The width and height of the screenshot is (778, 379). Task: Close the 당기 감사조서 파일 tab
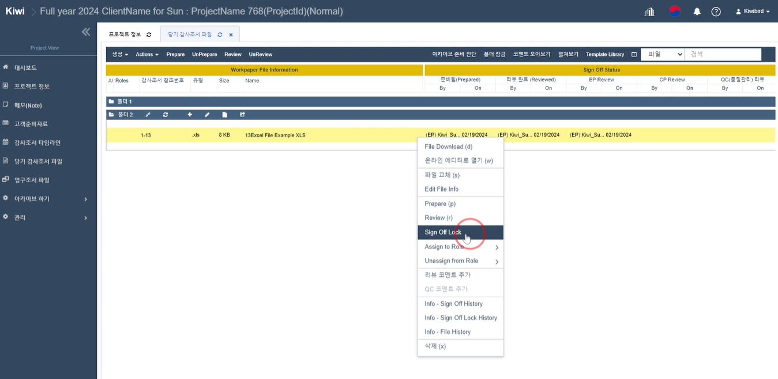click(x=231, y=35)
